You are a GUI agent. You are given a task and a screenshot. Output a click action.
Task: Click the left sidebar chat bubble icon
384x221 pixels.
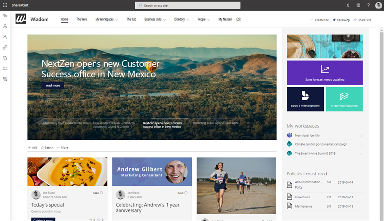click(5, 69)
